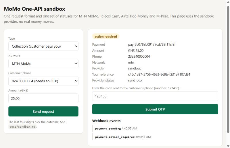Open the Type dropdown
230x148 pixels.
click(43, 46)
